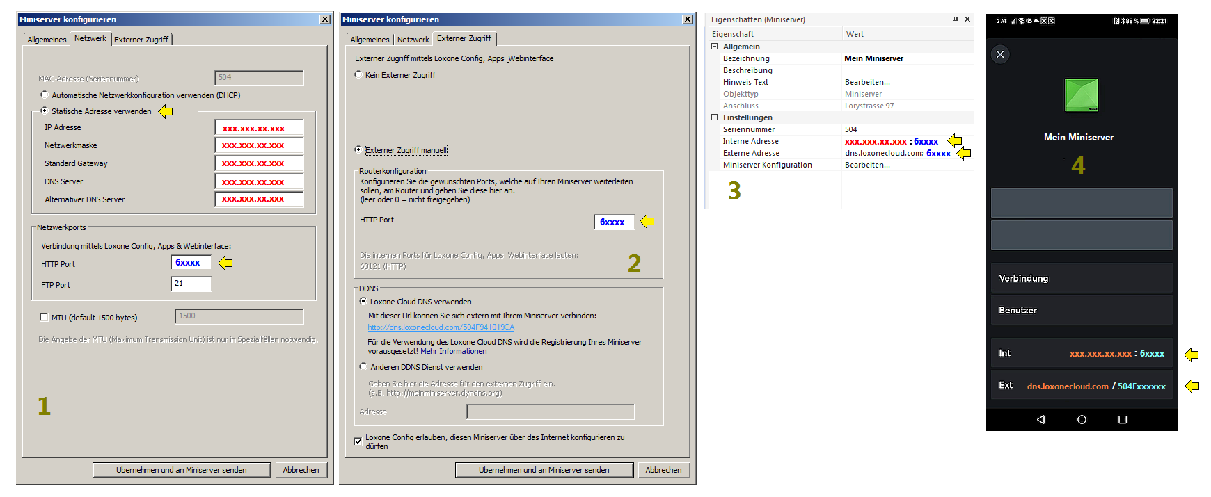Open the dns.loxonecloud.com/504F941019CA link

(441, 327)
